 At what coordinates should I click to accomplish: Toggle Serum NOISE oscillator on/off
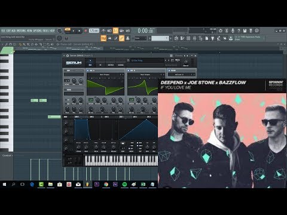click(65, 90)
